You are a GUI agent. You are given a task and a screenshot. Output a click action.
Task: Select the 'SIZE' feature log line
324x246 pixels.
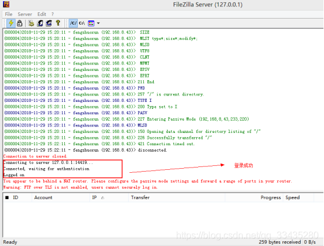click(x=77, y=32)
